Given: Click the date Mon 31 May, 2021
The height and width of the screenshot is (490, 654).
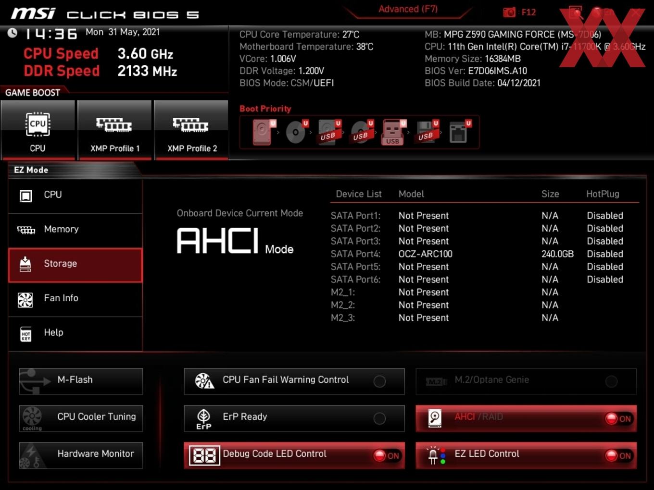Looking at the screenshot, I should point(123,32).
